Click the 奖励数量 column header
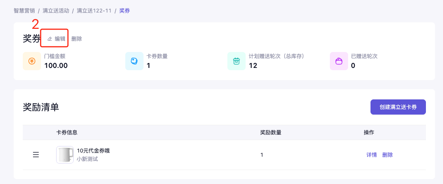443x184 pixels. point(271,132)
